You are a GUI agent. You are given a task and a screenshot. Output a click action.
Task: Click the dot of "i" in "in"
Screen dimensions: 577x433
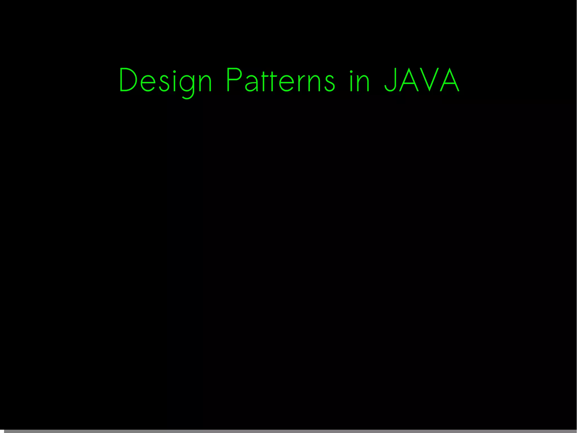point(351,71)
